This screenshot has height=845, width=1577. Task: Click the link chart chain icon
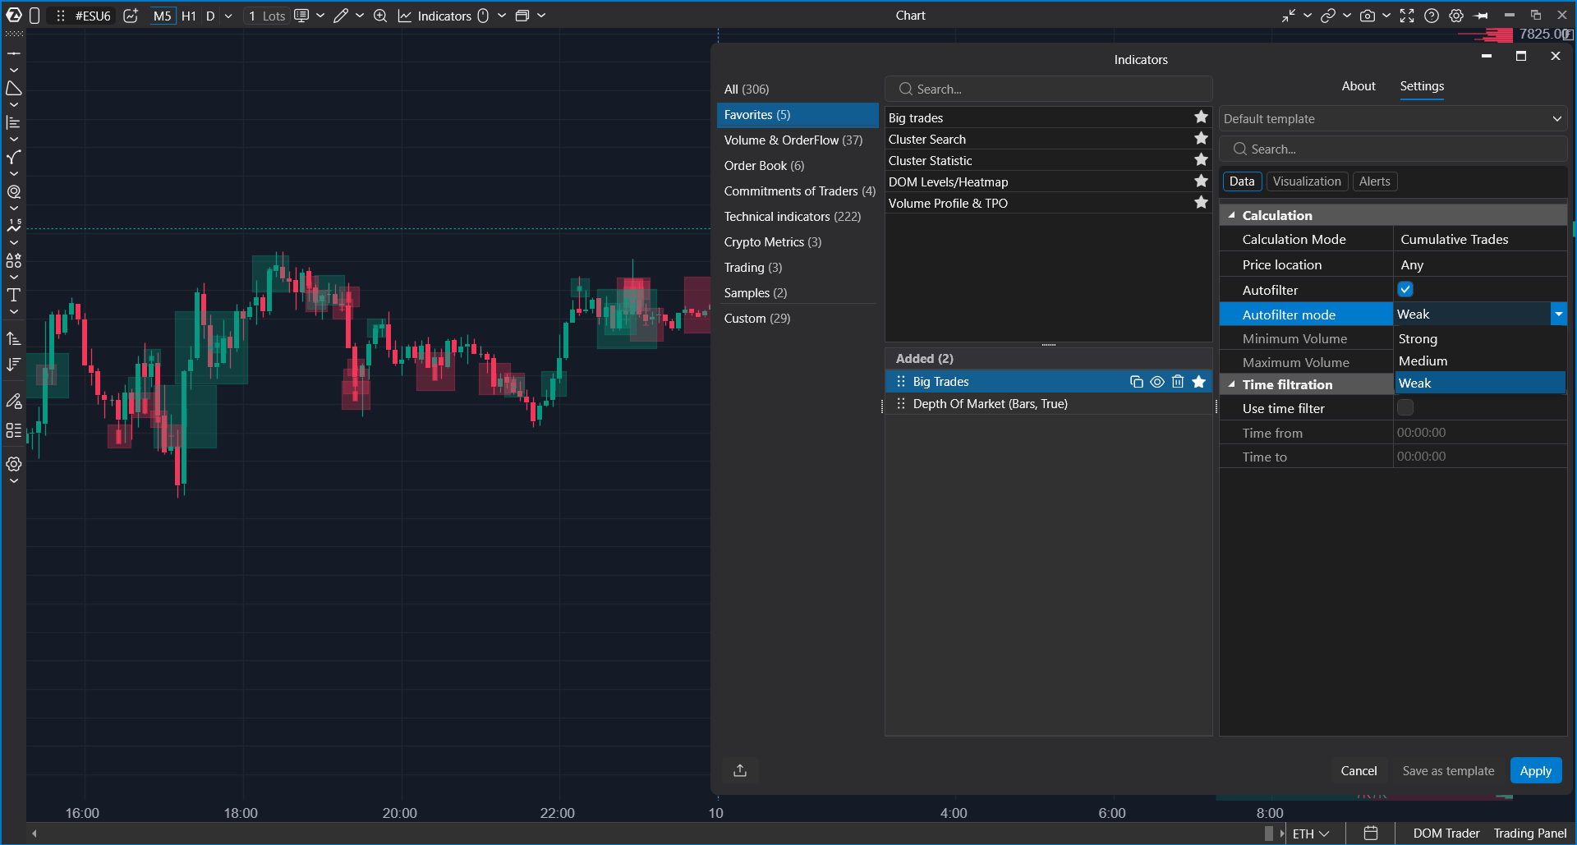(x=1327, y=16)
